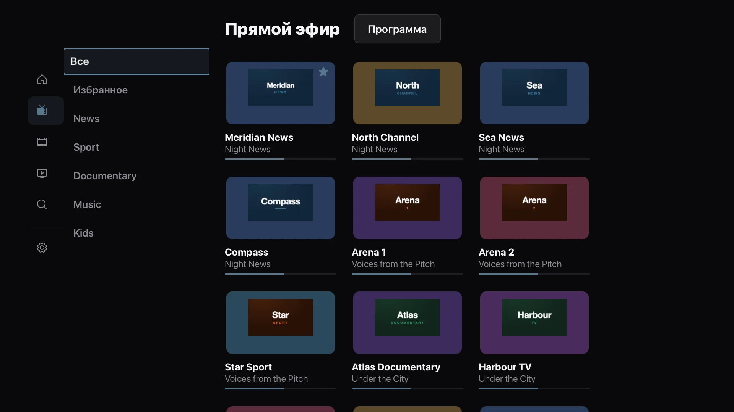Click Under the City under Harbour TV

point(507,379)
